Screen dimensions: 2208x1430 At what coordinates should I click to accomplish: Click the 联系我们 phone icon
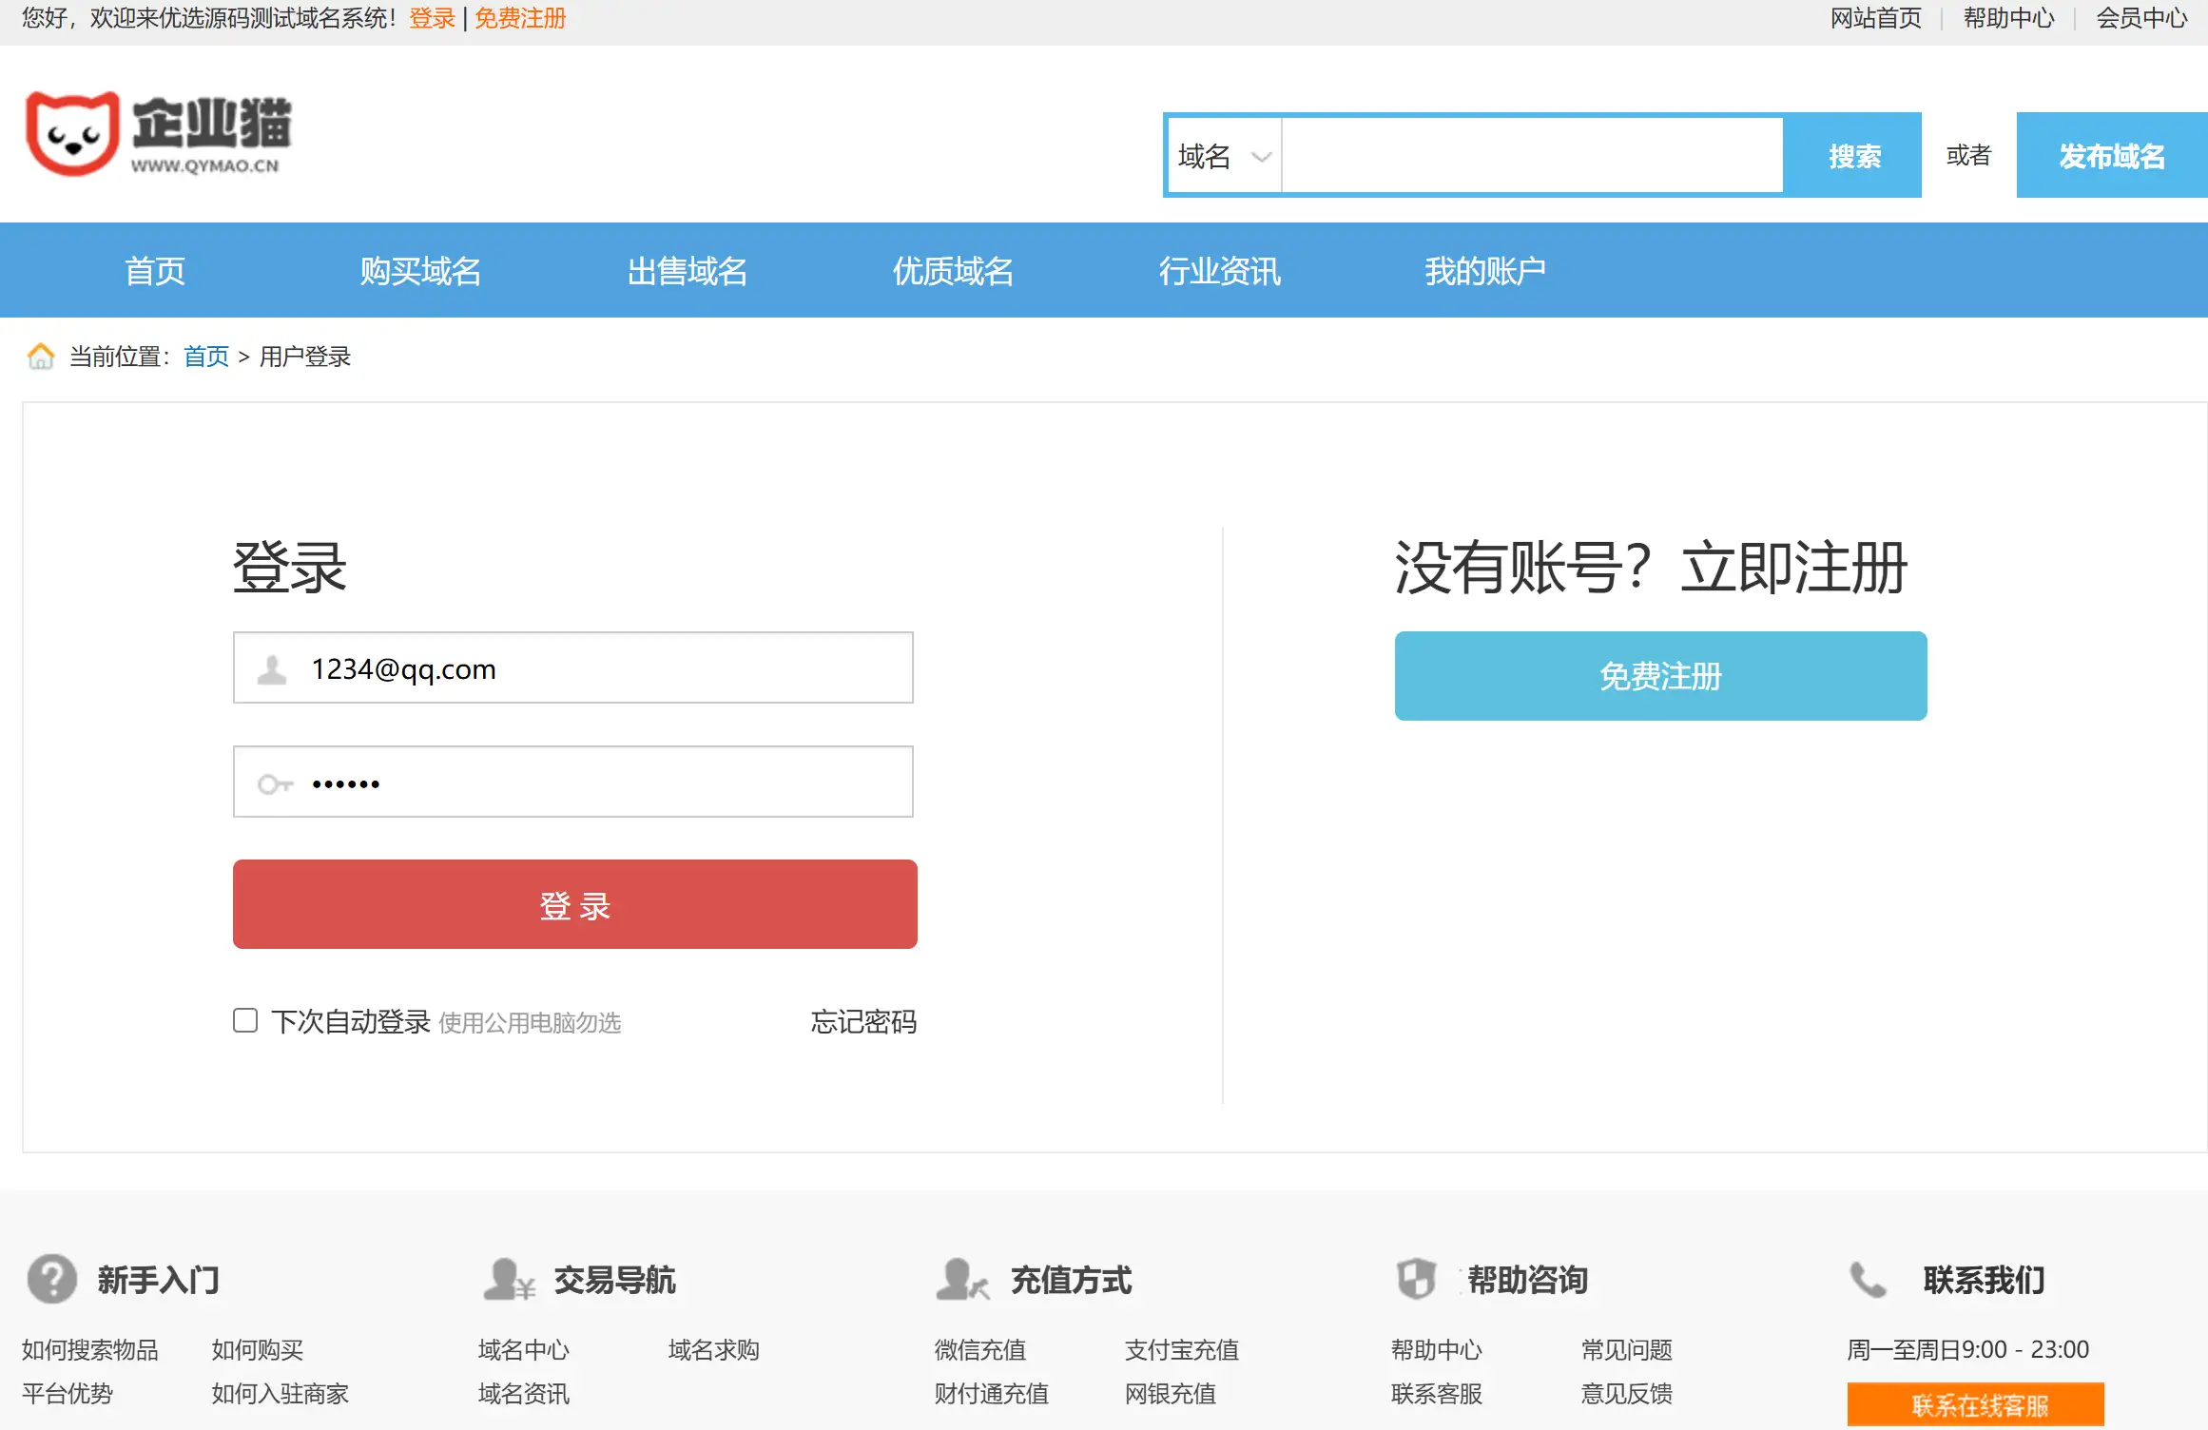[x=1867, y=1280]
